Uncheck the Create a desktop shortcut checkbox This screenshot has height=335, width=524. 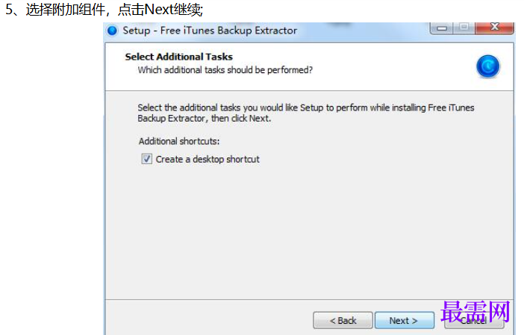147,159
